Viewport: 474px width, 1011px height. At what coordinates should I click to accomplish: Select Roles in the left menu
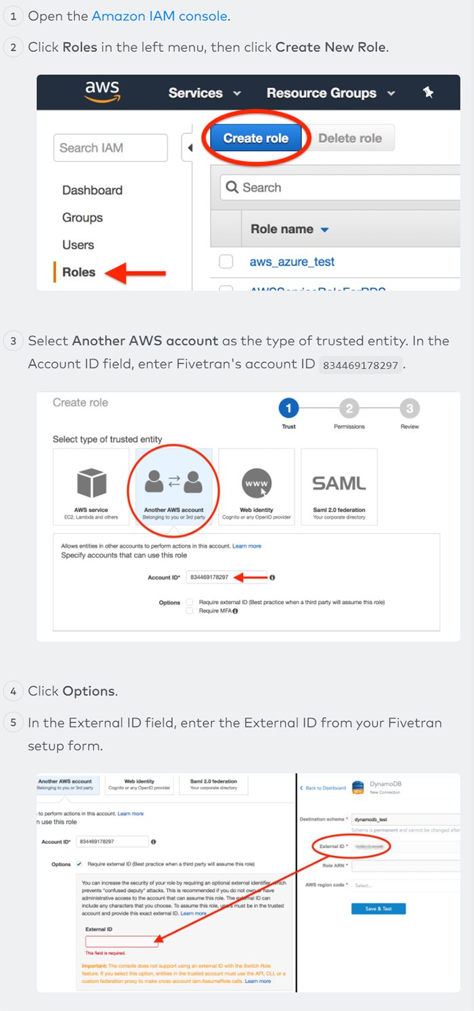(79, 272)
